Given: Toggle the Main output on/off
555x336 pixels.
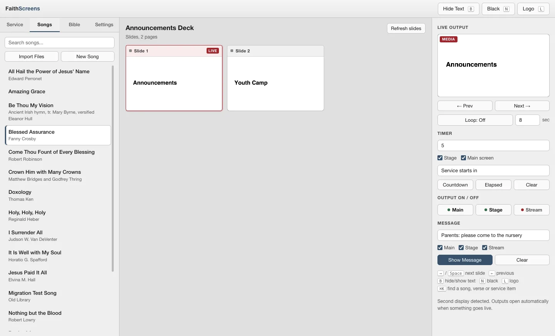Looking at the screenshot, I should click(x=455, y=210).
